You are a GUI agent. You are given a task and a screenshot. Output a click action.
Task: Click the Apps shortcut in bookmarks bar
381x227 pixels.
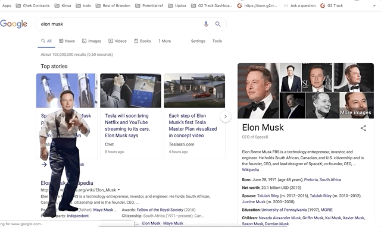point(7,5)
